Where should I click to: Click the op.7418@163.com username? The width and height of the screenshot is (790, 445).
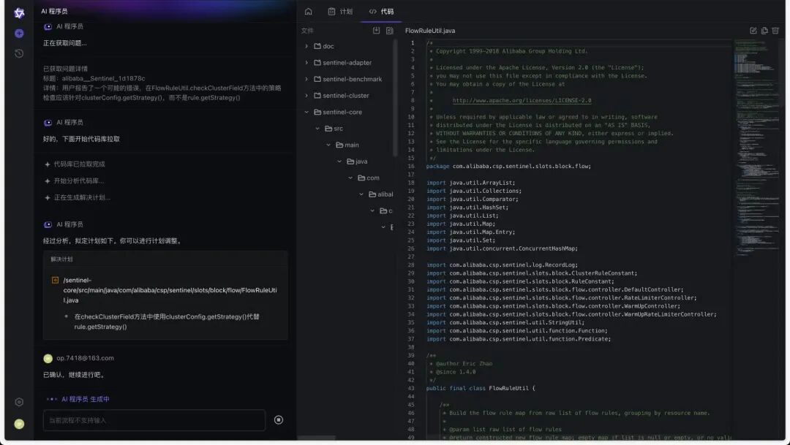coord(85,358)
